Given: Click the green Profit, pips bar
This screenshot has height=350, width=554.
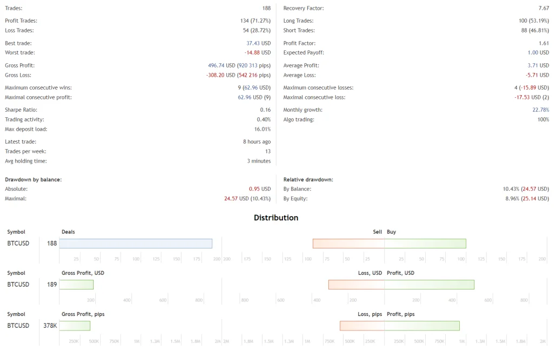Looking at the screenshot, I should [x=422, y=326].
